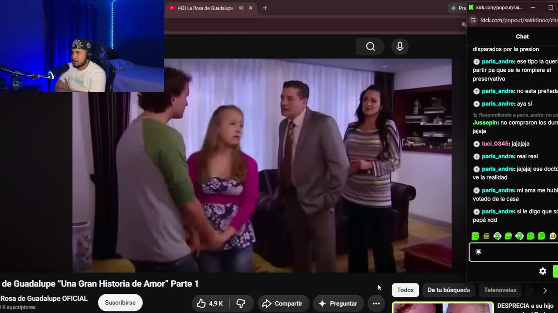
Task: Show more filter chips with the right chevron
Action: tap(545, 290)
